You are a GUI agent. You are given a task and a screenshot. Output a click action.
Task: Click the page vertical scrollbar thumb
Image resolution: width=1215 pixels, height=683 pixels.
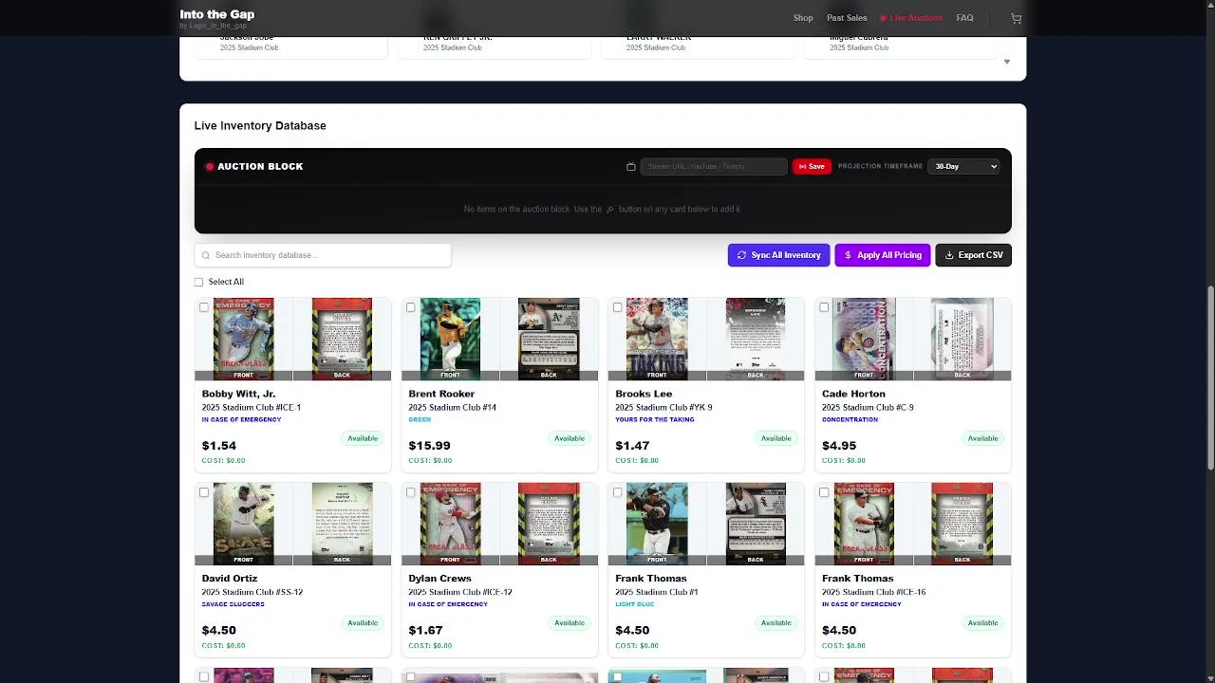[x=1209, y=377]
